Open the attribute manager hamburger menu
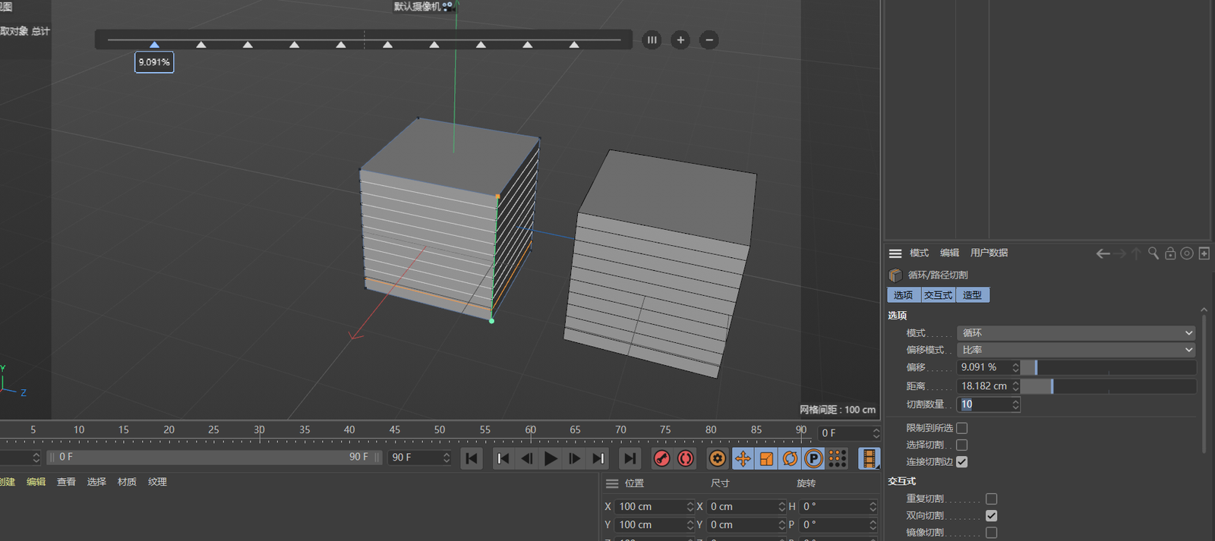 895,253
